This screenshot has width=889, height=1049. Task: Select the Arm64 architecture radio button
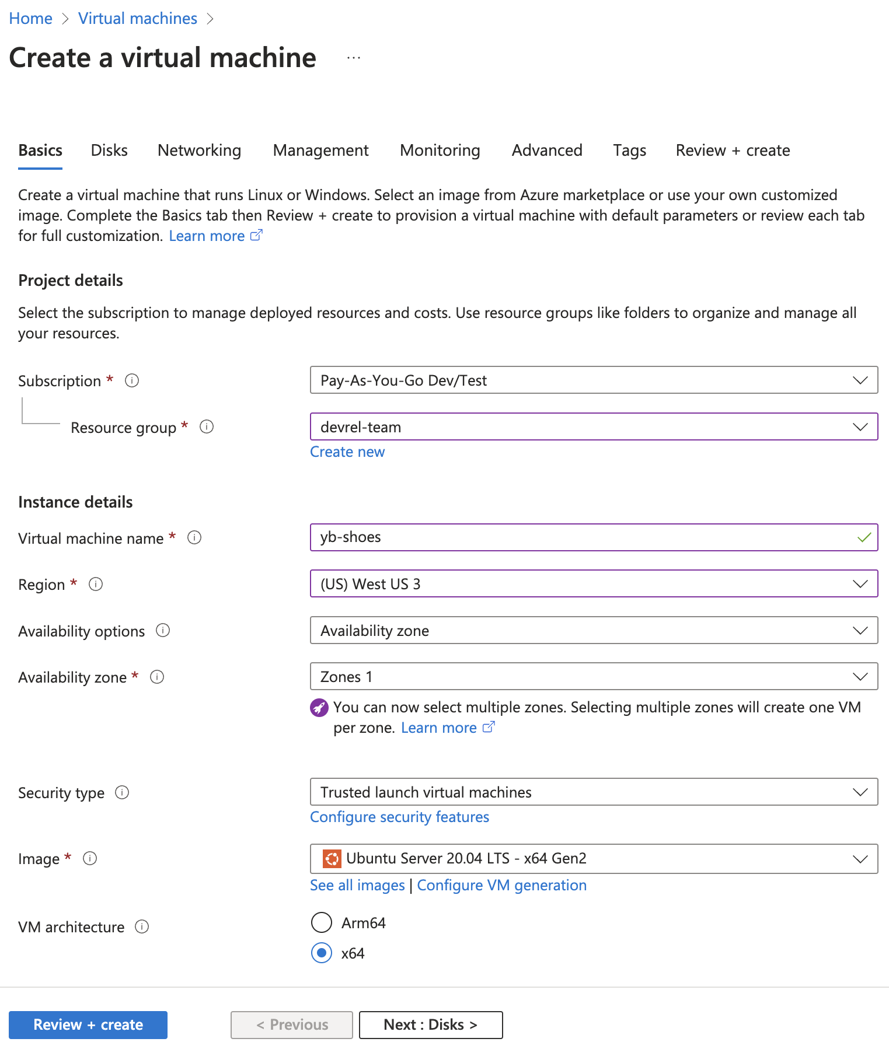click(322, 922)
